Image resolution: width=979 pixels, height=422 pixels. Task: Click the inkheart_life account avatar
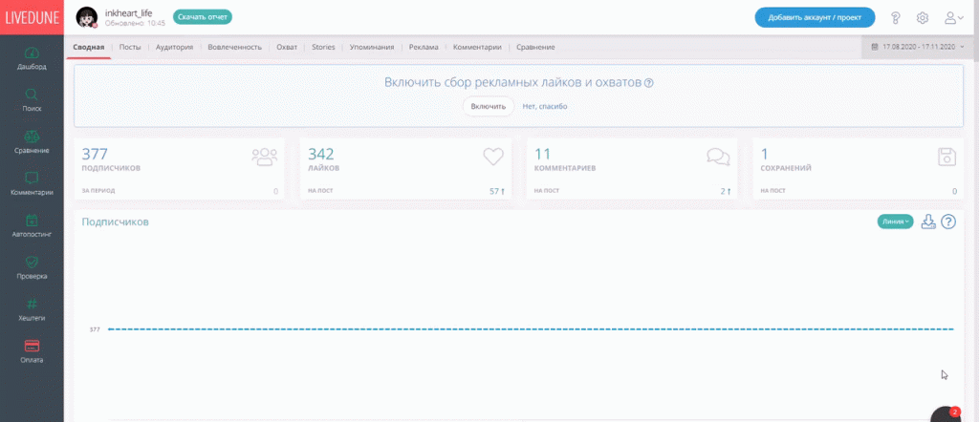point(87,17)
